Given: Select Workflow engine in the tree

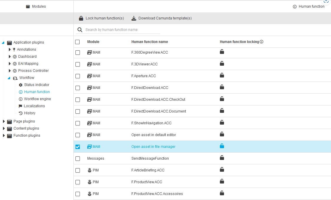Looking at the screenshot, I should pyautogui.click(x=37, y=99).
